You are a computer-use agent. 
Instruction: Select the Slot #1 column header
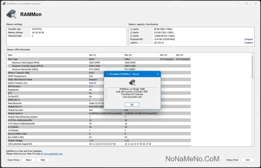click(x=106, y=55)
